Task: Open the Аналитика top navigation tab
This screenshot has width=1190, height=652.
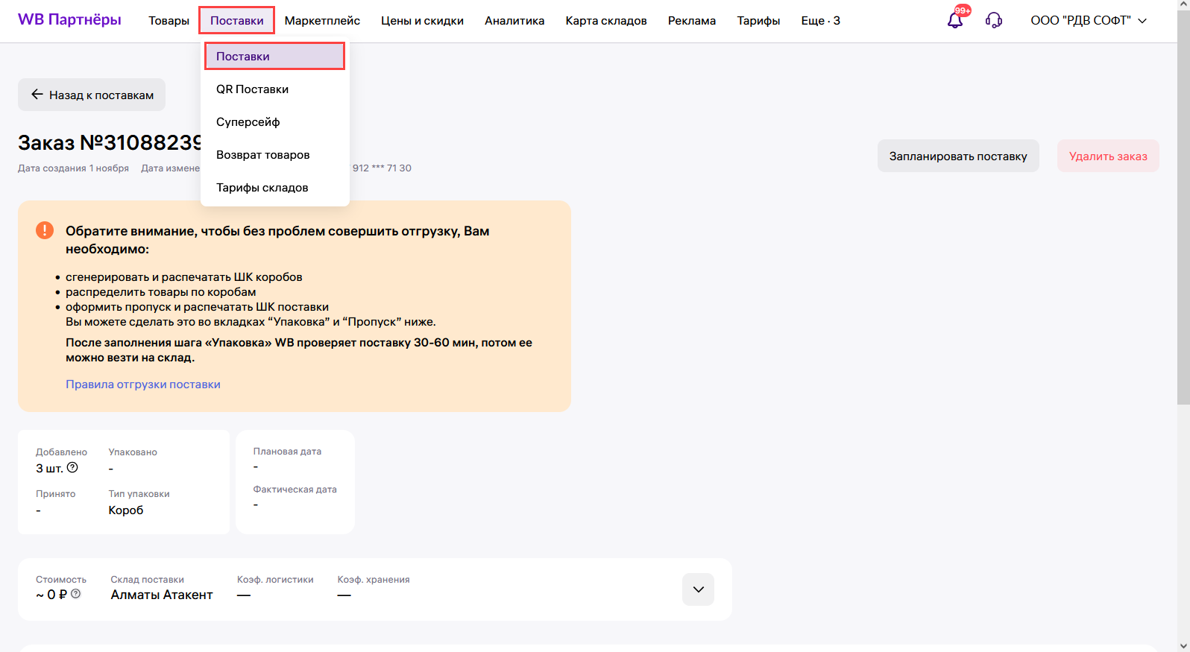Action: 514,20
